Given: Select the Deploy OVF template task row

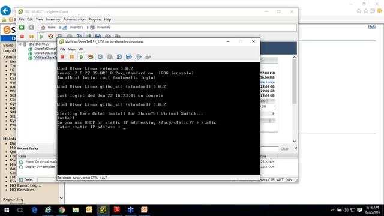Looking at the screenshot, I should coord(37,167).
